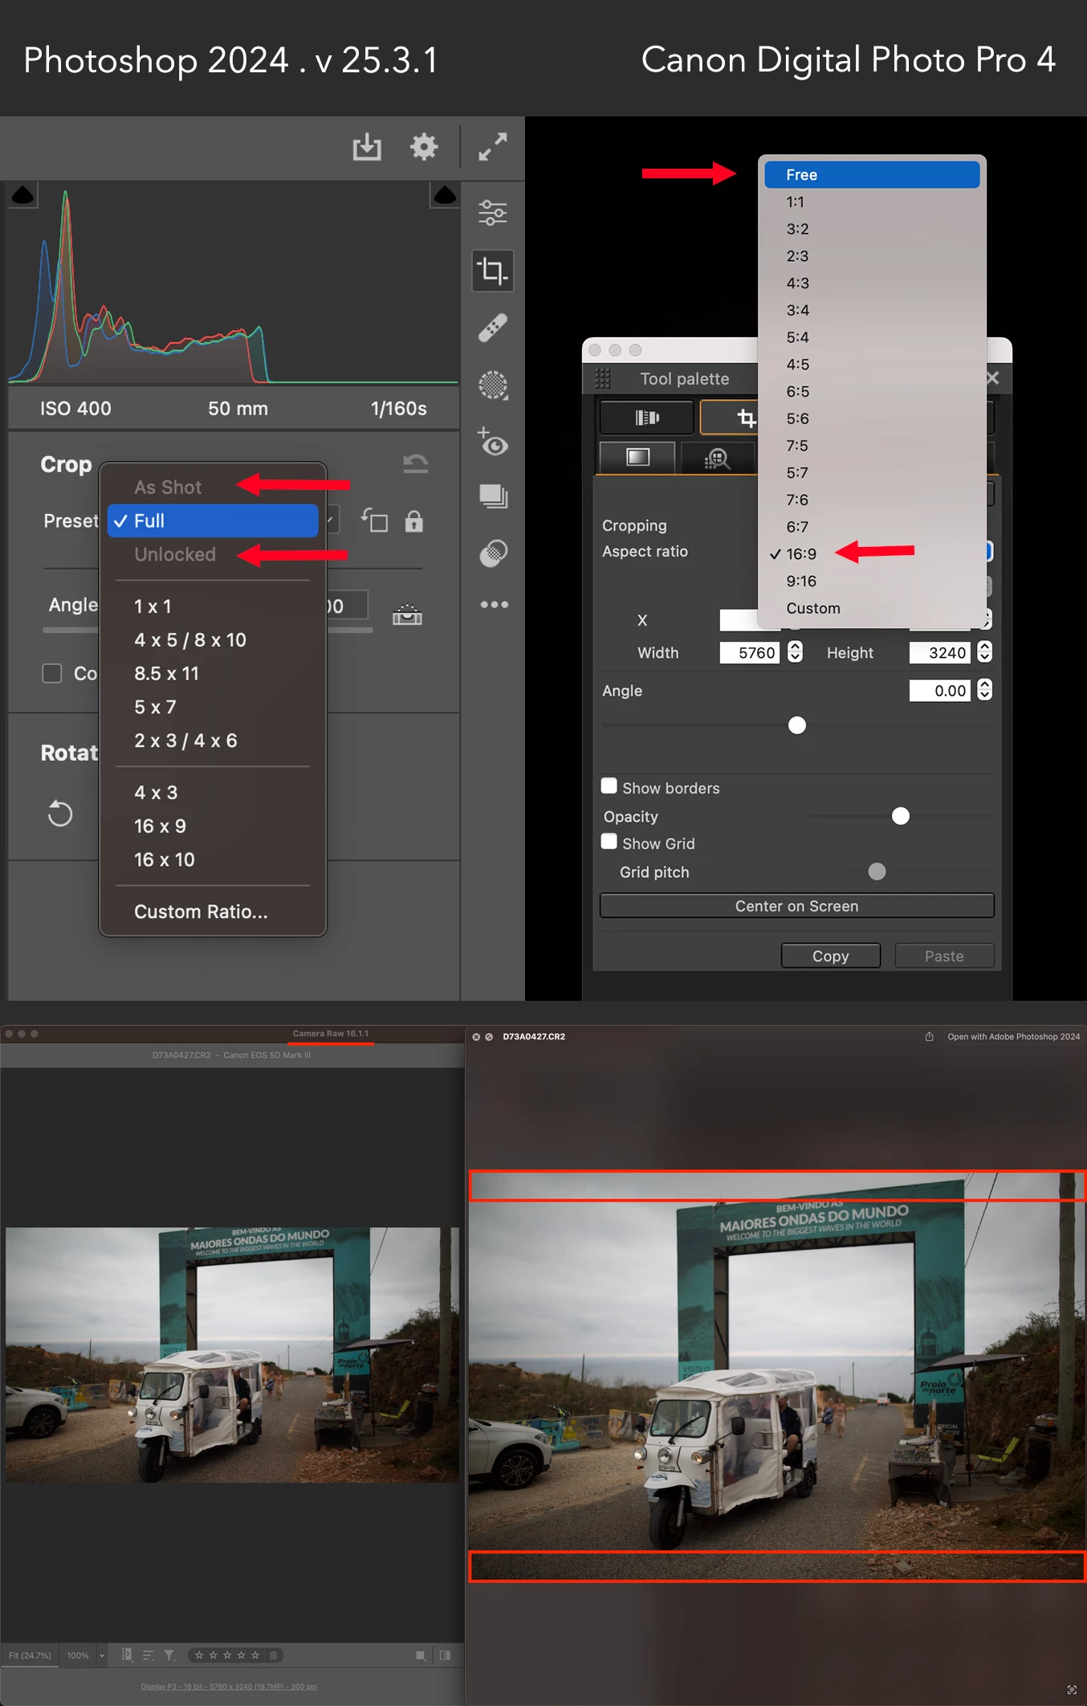Click Canon Angle field 0.00
1087x1706 pixels.
tap(939, 691)
